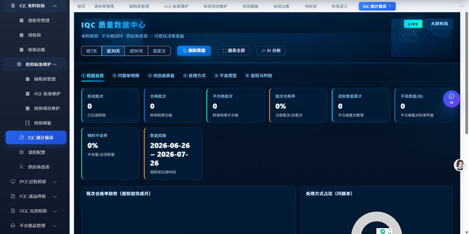469x234 pixels.
Task: Click the 检验批次 statistic card
Action: click(110, 106)
